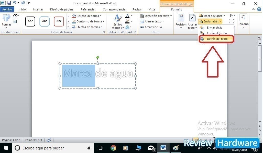
Task: Open Word Help question mark icon
Action: (259, 9)
